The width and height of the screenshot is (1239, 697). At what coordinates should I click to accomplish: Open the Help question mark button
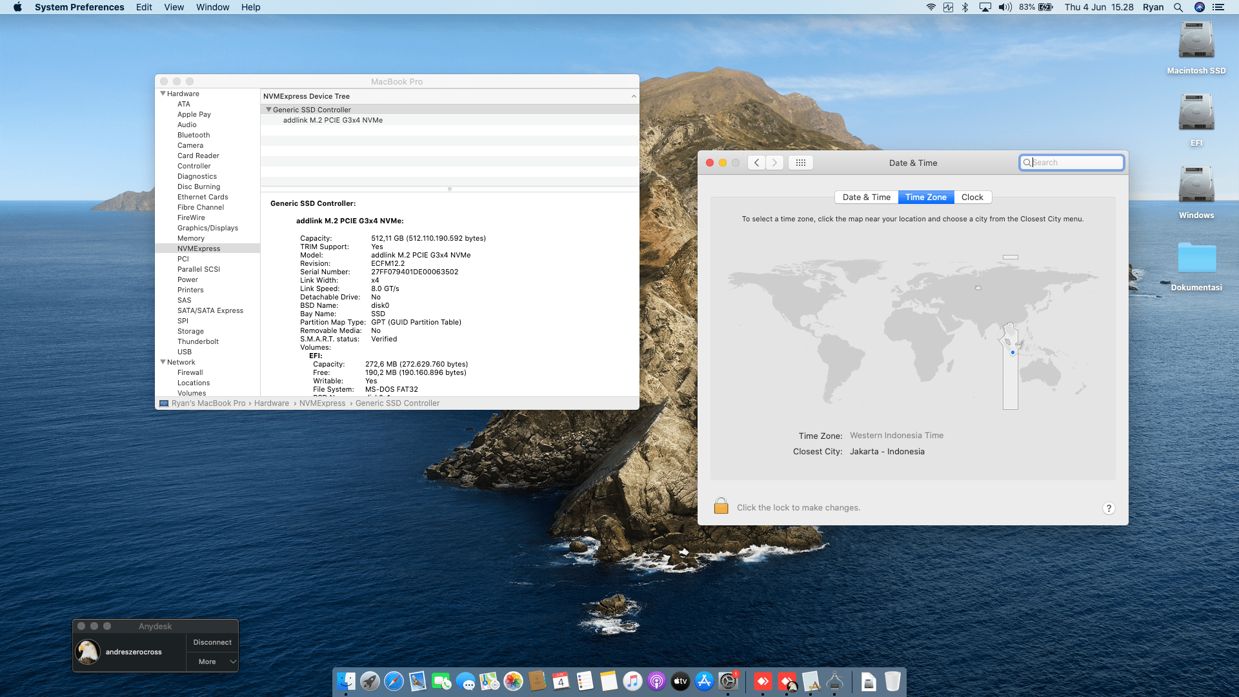click(x=1108, y=508)
